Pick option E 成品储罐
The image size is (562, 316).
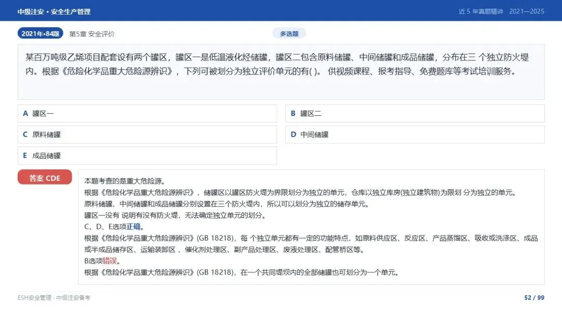coord(147,156)
